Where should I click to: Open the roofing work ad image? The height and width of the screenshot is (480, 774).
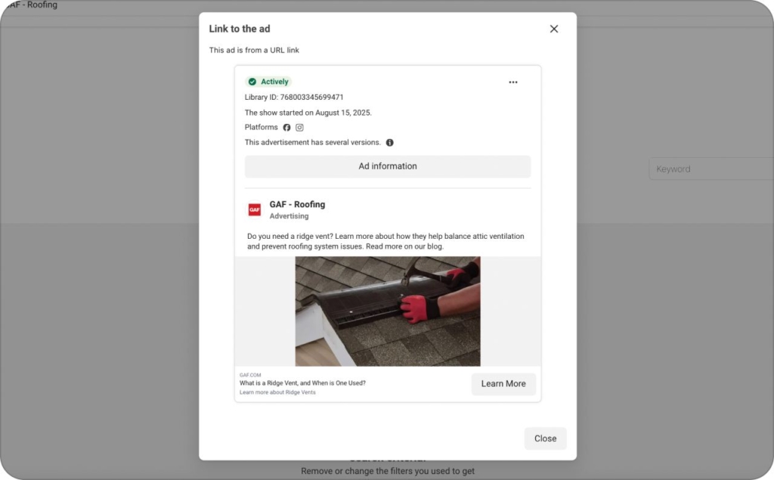click(x=386, y=311)
